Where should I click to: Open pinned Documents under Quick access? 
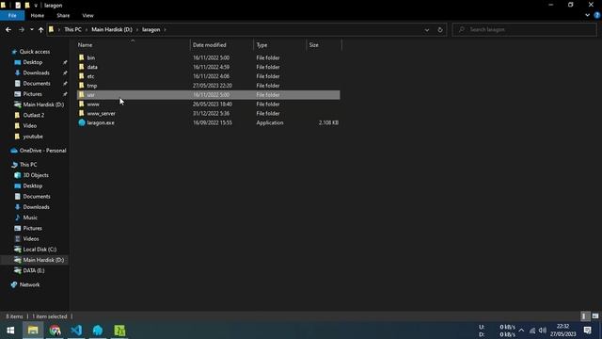[x=37, y=84]
